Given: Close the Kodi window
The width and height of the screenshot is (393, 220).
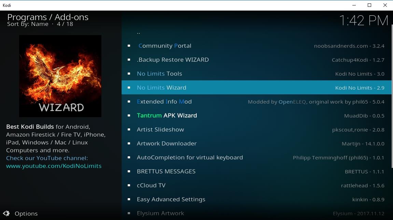Looking at the screenshot, I should [x=385, y=5].
